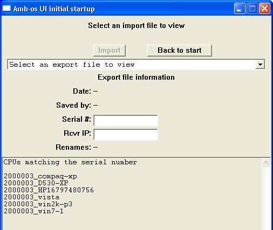273x230 pixels.
Task: Focus the Serial # text field
Action: coord(126,121)
